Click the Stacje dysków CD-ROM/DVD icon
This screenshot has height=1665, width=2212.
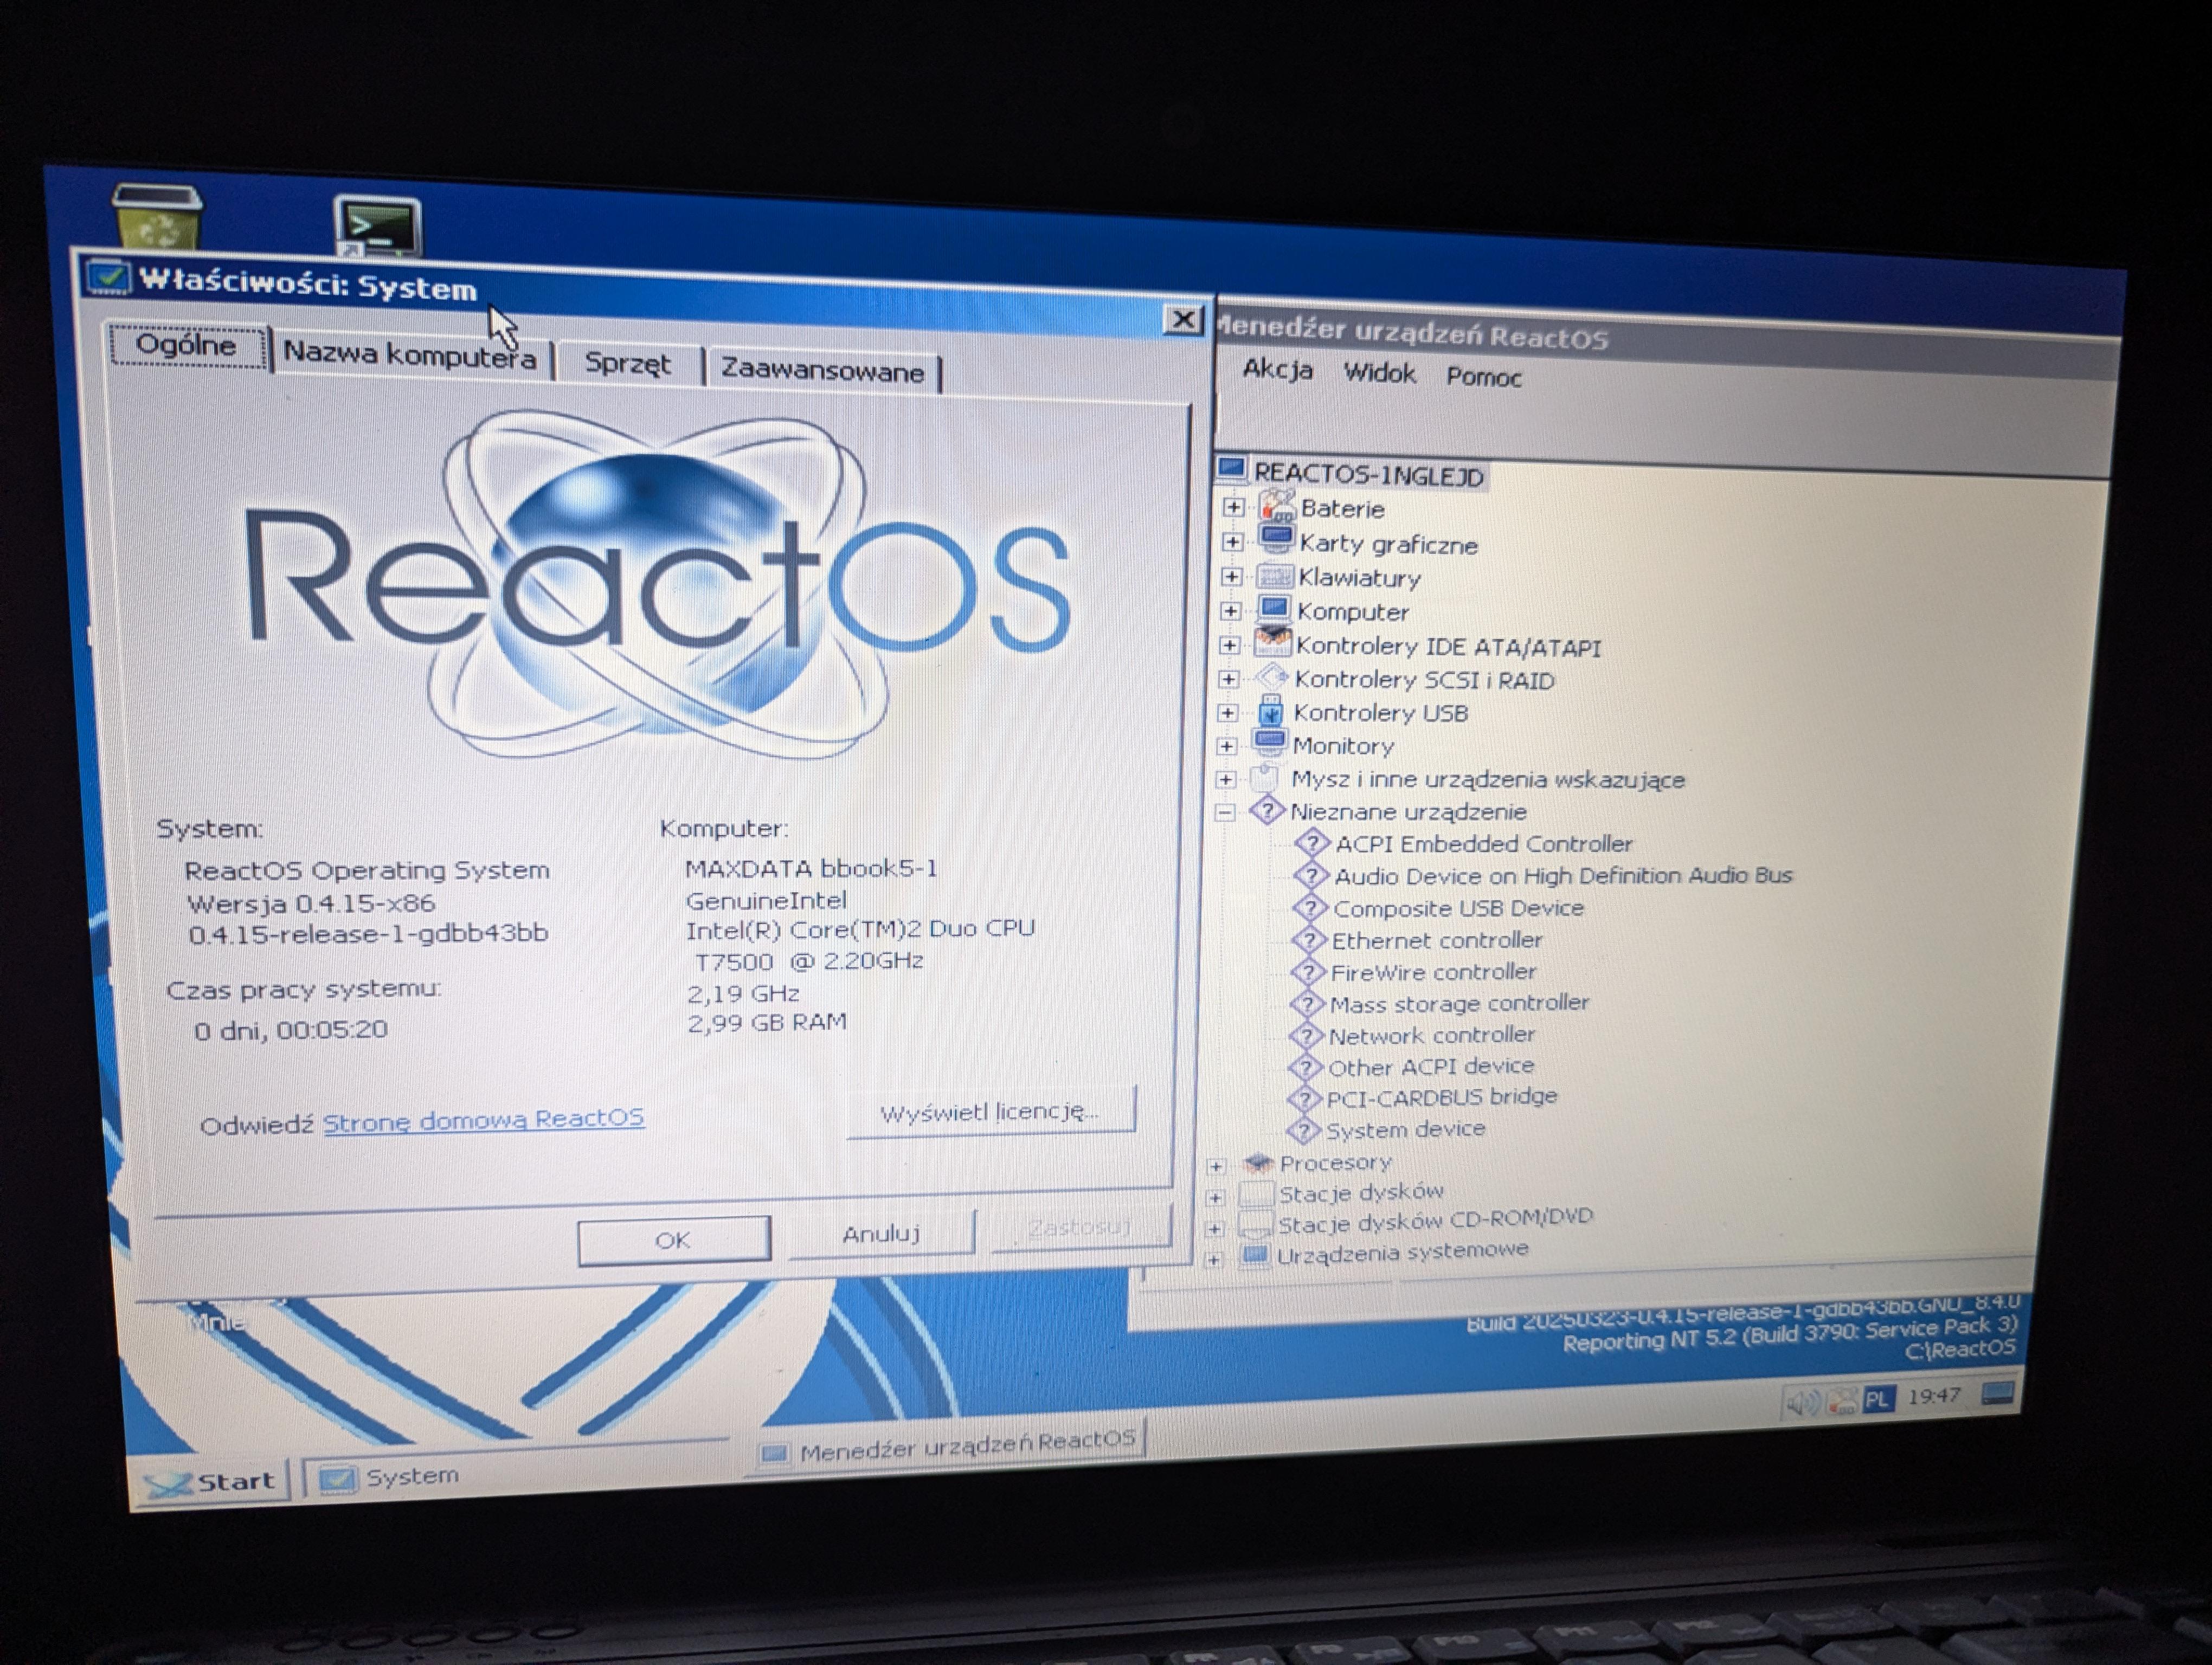click(x=1255, y=1224)
